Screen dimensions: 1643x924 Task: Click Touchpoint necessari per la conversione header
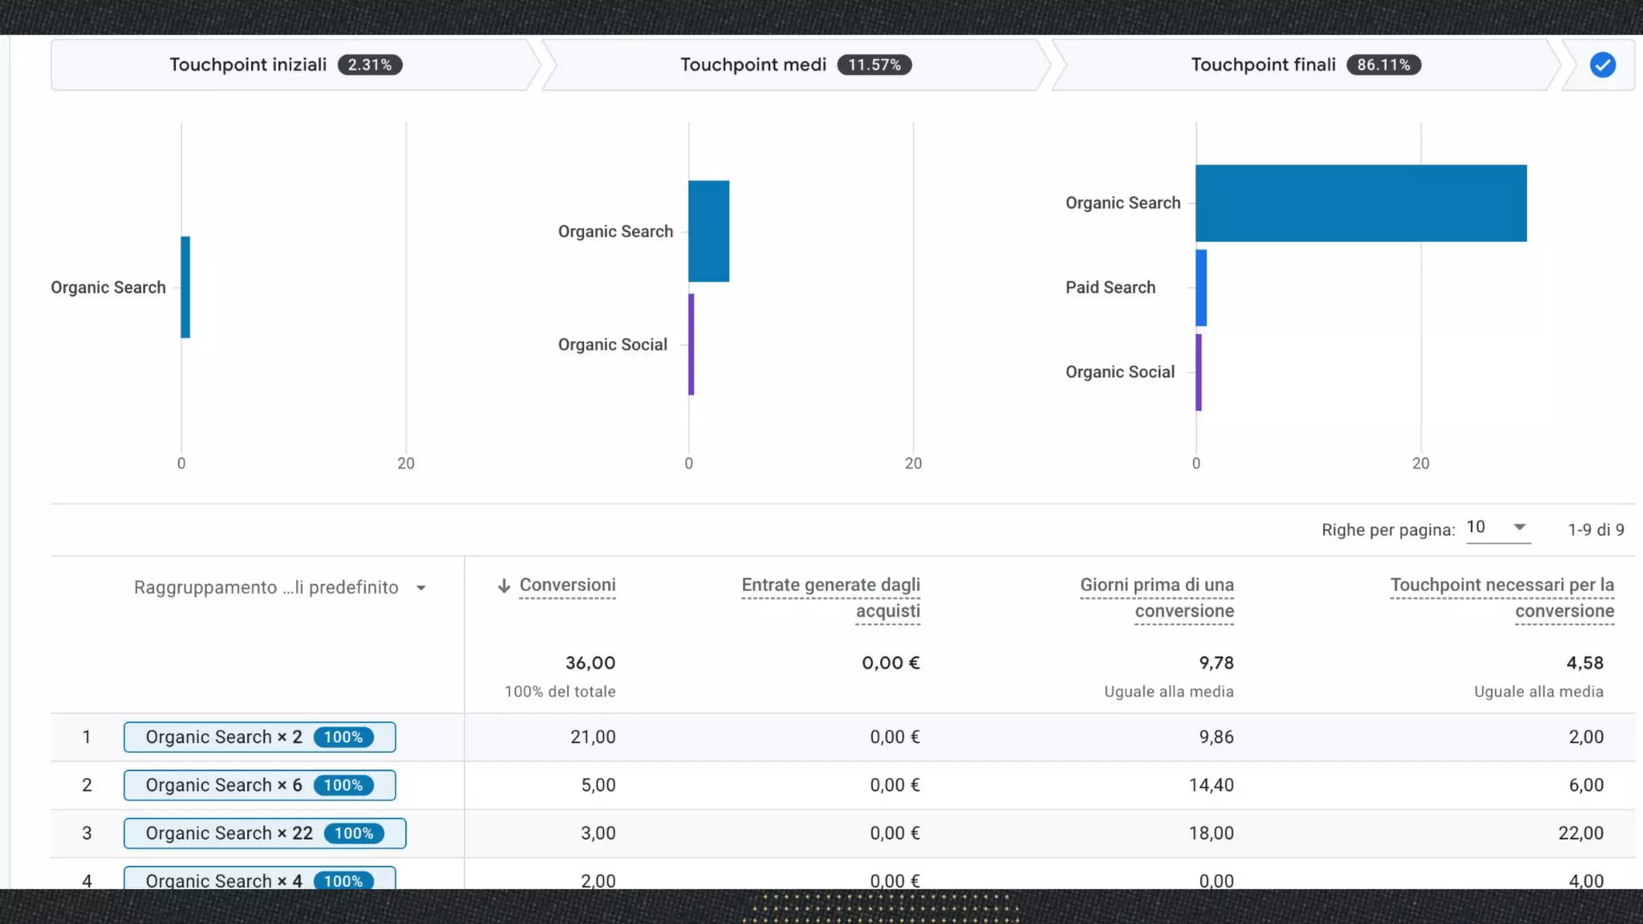pyautogui.click(x=1502, y=598)
